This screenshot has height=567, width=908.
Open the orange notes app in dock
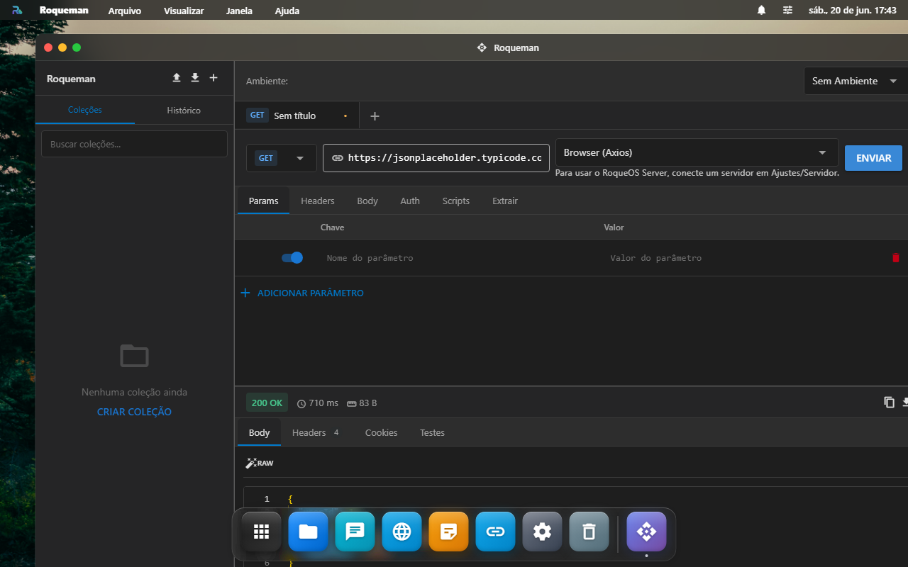pos(449,532)
